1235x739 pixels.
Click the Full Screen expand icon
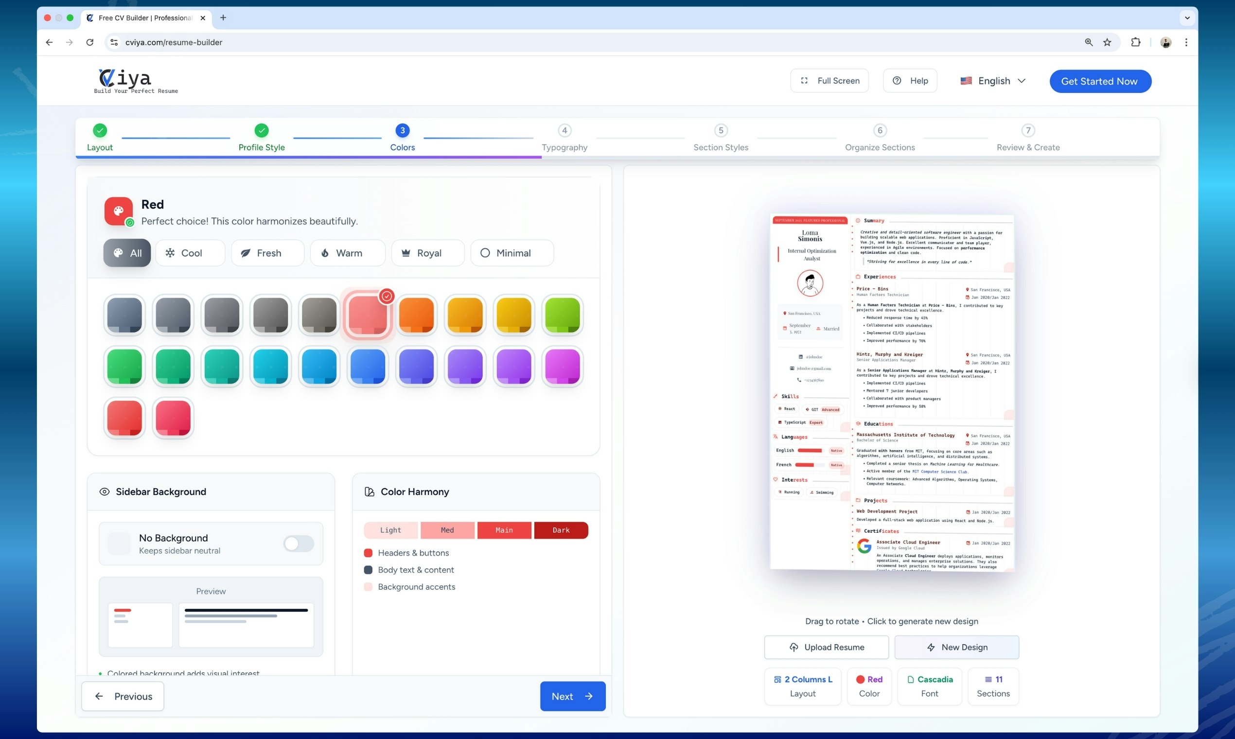click(804, 81)
